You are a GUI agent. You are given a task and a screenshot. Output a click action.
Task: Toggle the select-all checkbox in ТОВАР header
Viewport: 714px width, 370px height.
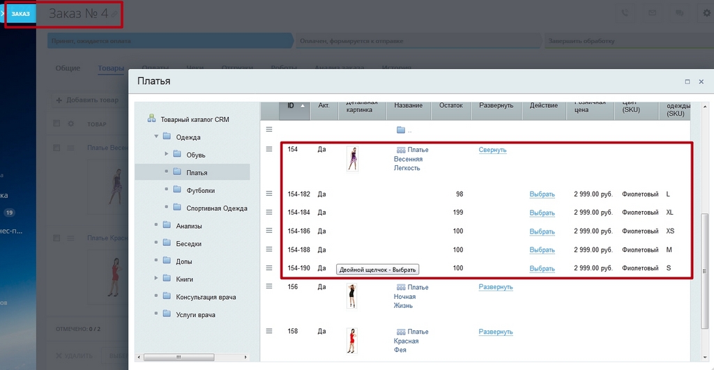[56, 123]
